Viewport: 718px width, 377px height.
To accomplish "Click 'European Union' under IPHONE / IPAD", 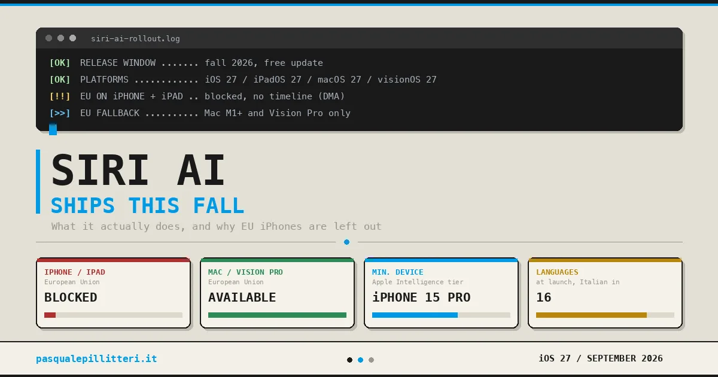I will tap(72, 282).
